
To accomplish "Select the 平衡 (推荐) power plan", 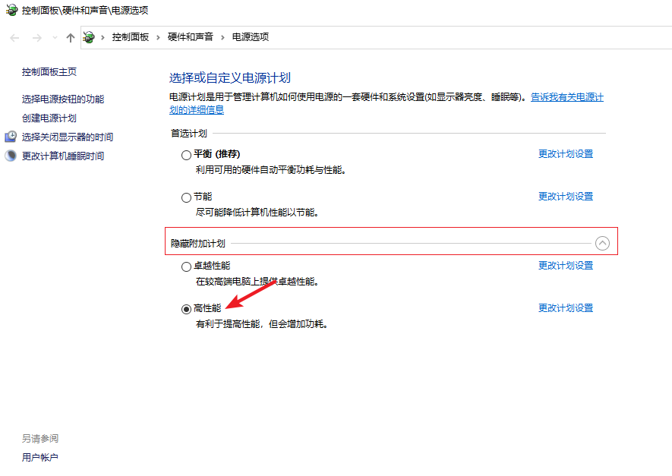I will coord(186,155).
